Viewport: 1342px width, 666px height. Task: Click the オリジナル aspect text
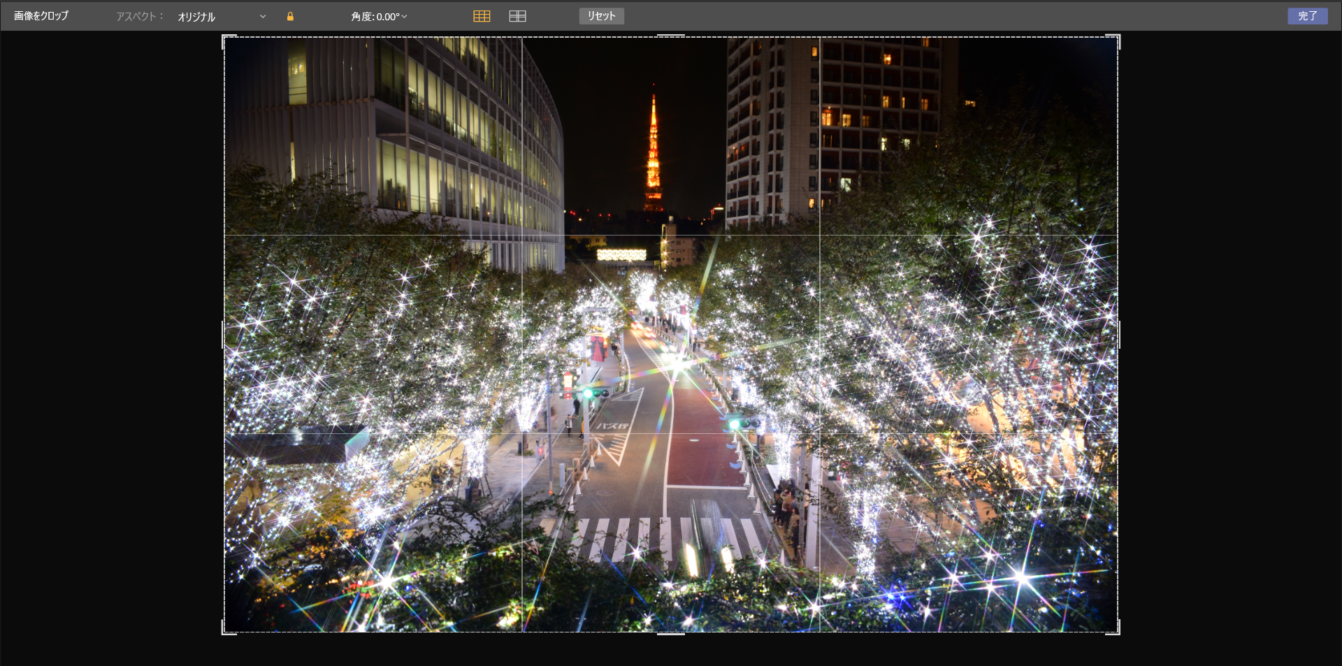pyautogui.click(x=196, y=17)
